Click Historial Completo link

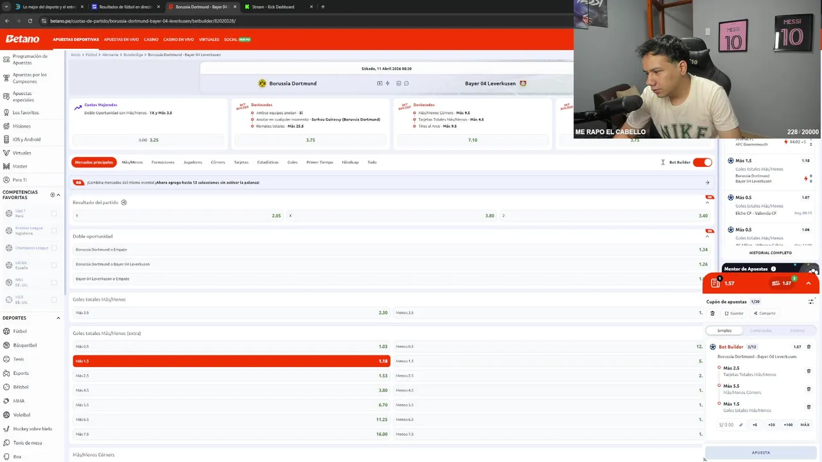point(770,253)
